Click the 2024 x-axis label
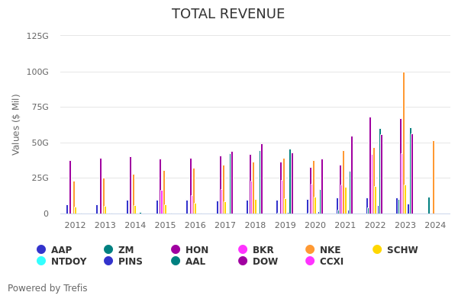The image size is (458, 305). click(x=435, y=226)
